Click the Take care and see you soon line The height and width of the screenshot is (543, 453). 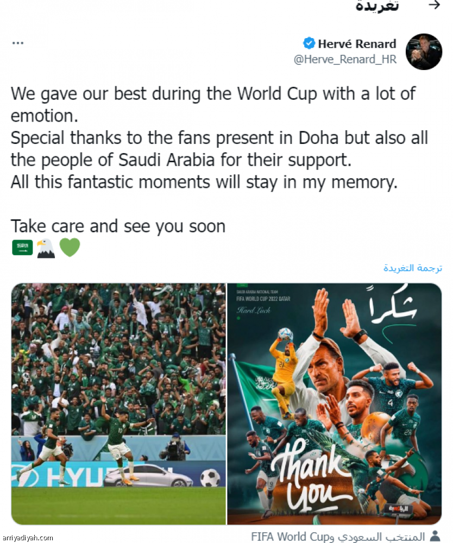coord(118,226)
